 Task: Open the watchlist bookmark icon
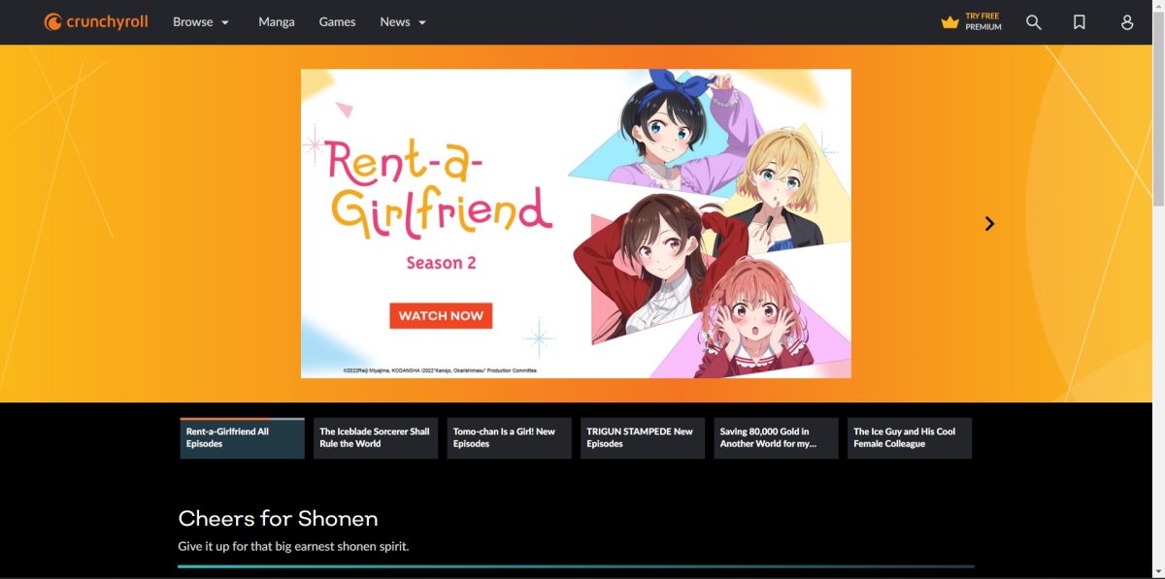pos(1080,22)
